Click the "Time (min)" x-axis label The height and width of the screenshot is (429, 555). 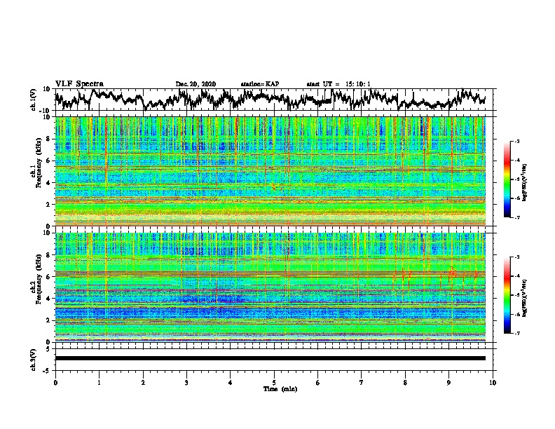(x=280, y=389)
